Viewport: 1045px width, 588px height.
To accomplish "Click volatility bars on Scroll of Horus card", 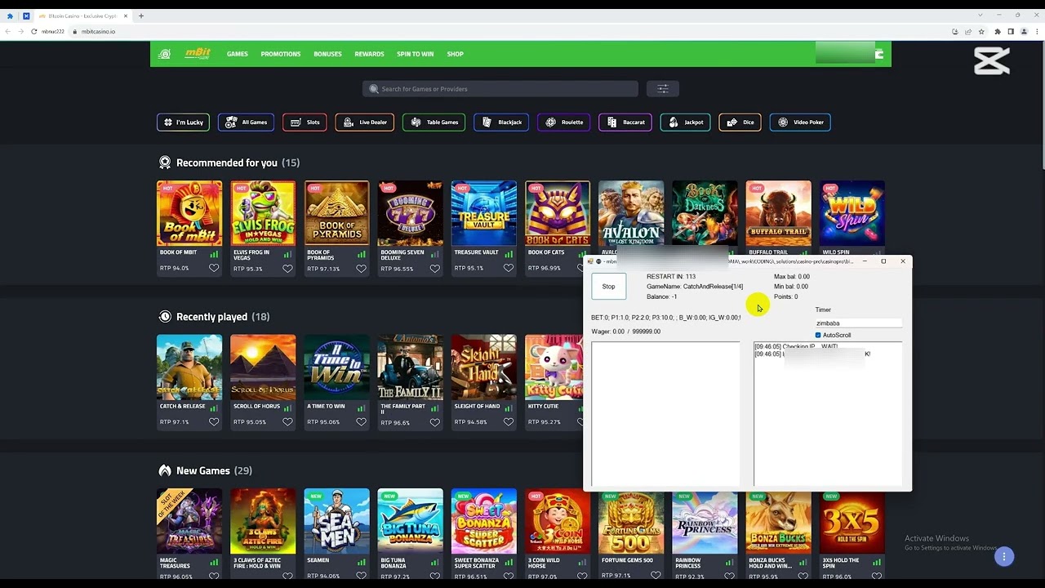I will coord(287,408).
